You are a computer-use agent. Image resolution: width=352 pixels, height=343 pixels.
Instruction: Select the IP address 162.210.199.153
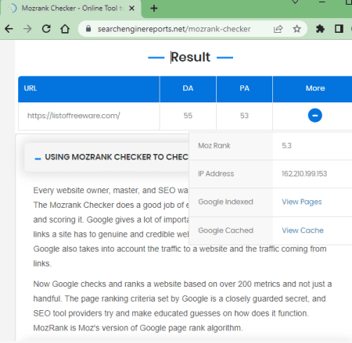tap(304, 173)
